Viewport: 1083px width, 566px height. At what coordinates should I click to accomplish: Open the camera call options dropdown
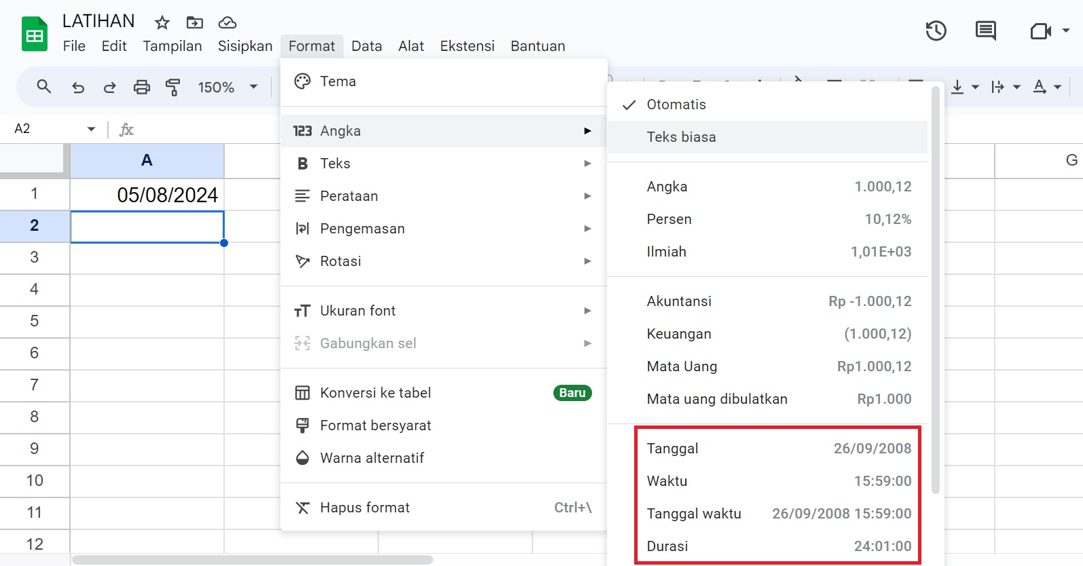click(x=1066, y=31)
